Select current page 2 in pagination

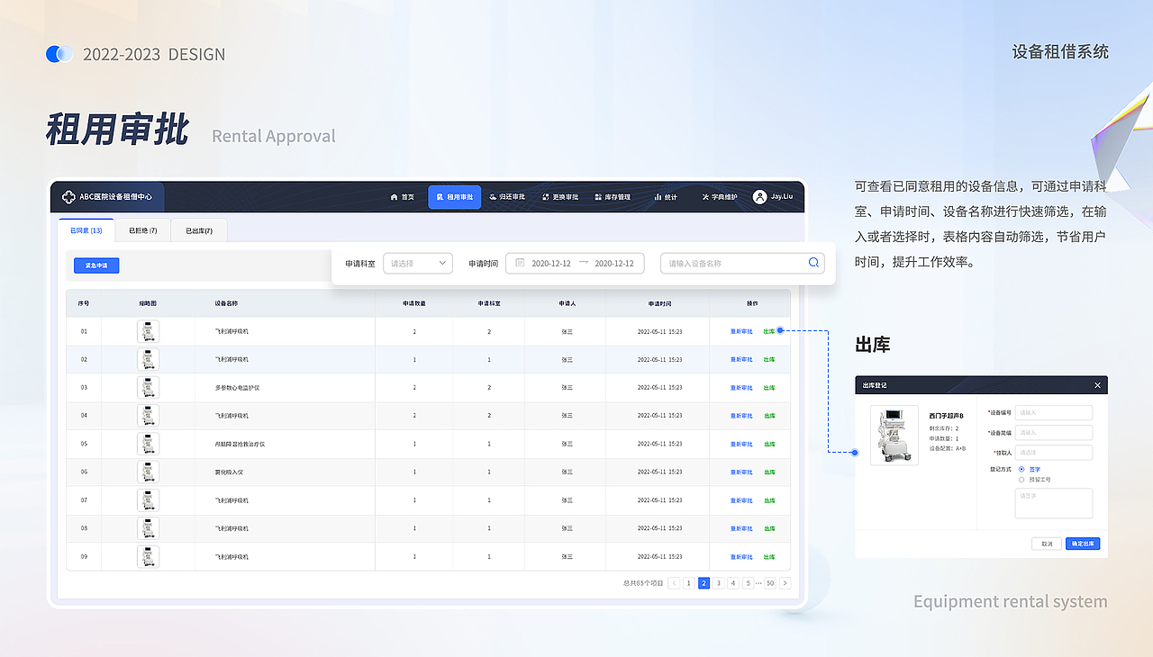[704, 583]
